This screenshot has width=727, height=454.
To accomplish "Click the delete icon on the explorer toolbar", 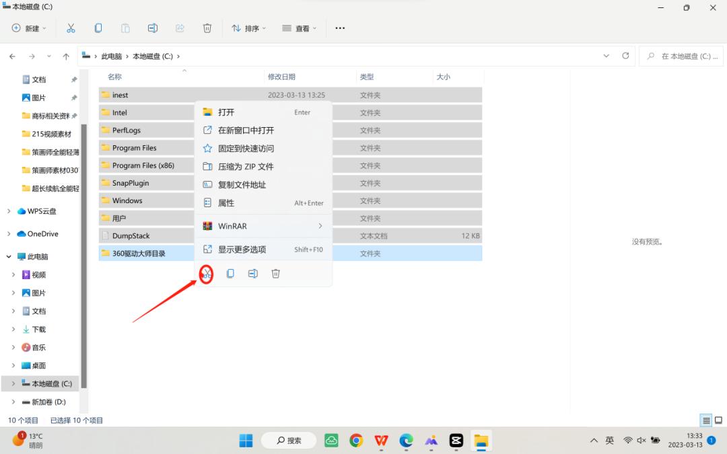I will 207,28.
